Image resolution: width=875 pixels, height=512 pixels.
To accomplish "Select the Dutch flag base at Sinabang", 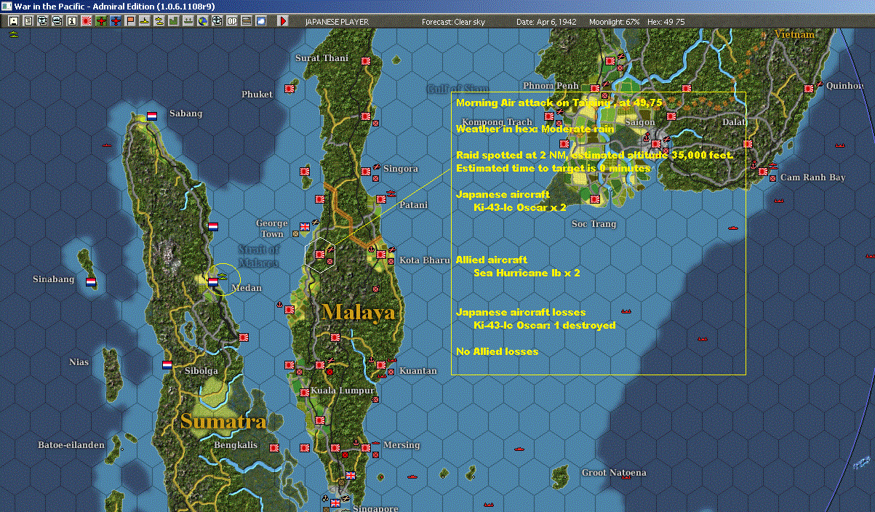I will click(x=91, y=281).
